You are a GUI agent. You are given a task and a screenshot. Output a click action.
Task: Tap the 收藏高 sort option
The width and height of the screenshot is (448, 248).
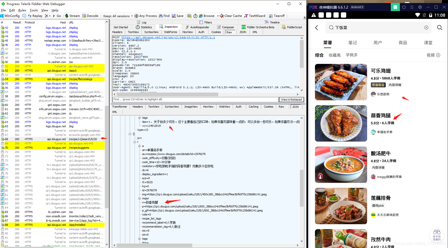coord(335,55)
